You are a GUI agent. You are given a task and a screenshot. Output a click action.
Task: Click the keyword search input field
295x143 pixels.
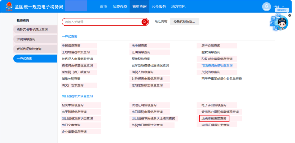tap(102, 22)
